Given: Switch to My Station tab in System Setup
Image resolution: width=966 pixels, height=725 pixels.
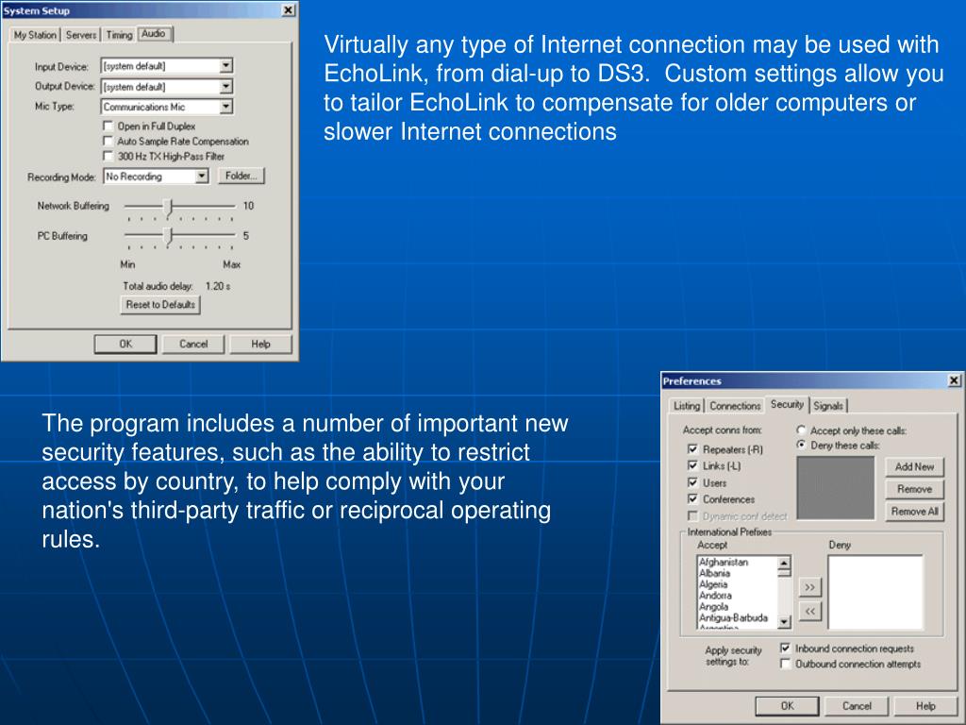Looking at the screenshot, I should (x=35, y=35).
